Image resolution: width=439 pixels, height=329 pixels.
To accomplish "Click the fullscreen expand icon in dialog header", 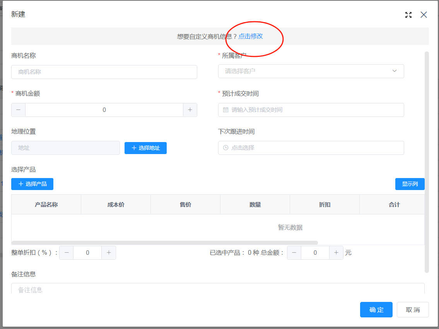I will pos(408,15).
